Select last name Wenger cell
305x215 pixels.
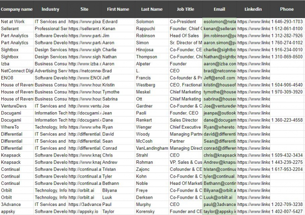click(152, 127)
